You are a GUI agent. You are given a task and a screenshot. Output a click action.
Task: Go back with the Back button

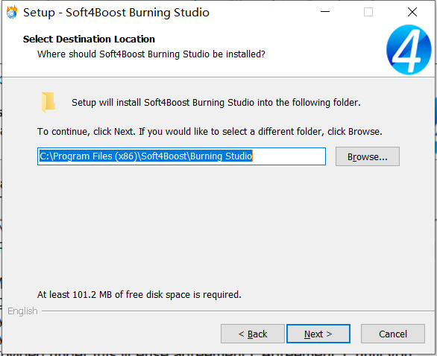pos(253,334)
